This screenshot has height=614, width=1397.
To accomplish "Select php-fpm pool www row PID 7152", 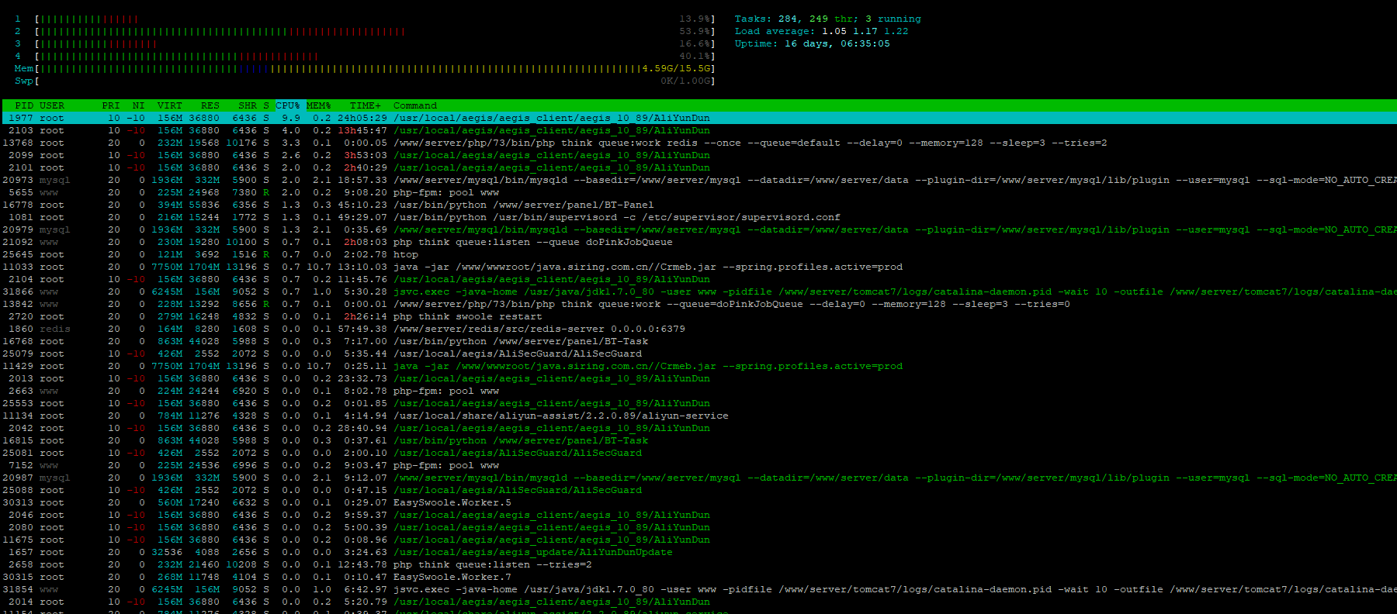I will 698,465.
